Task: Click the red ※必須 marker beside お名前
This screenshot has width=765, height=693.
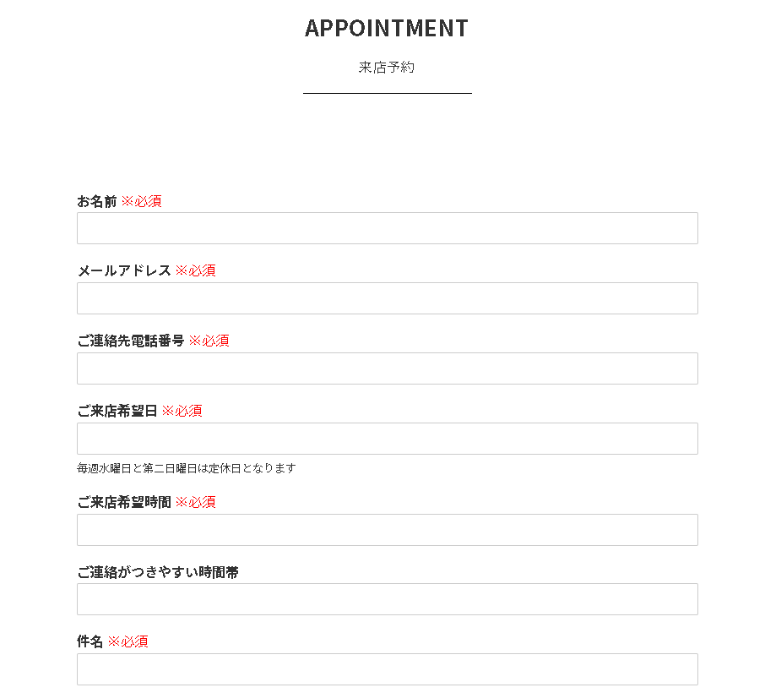Action: (142, 201)
